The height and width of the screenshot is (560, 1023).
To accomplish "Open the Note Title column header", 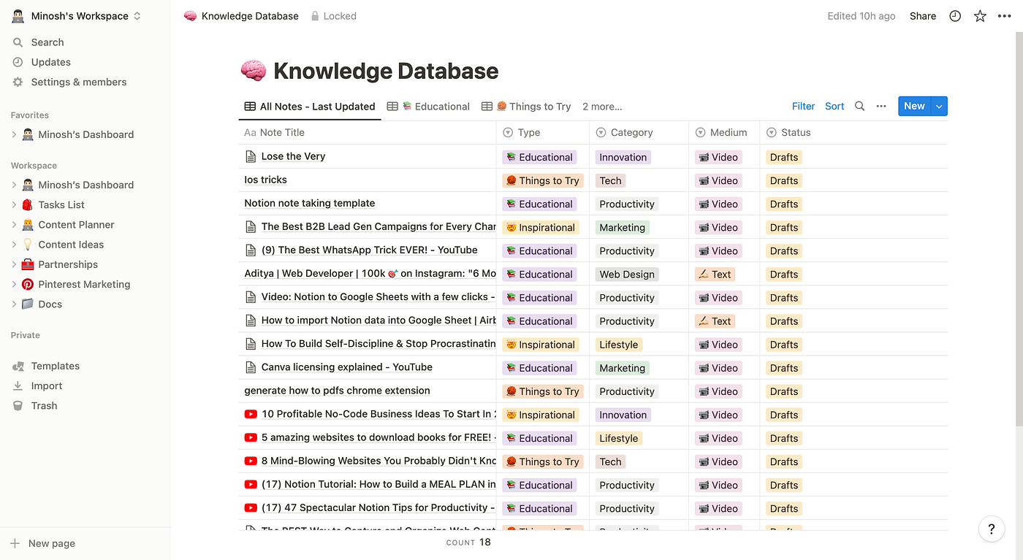I will [x=368, y=132].
